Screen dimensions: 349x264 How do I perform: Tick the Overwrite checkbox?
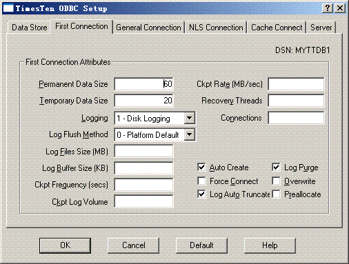click(276, 181)
